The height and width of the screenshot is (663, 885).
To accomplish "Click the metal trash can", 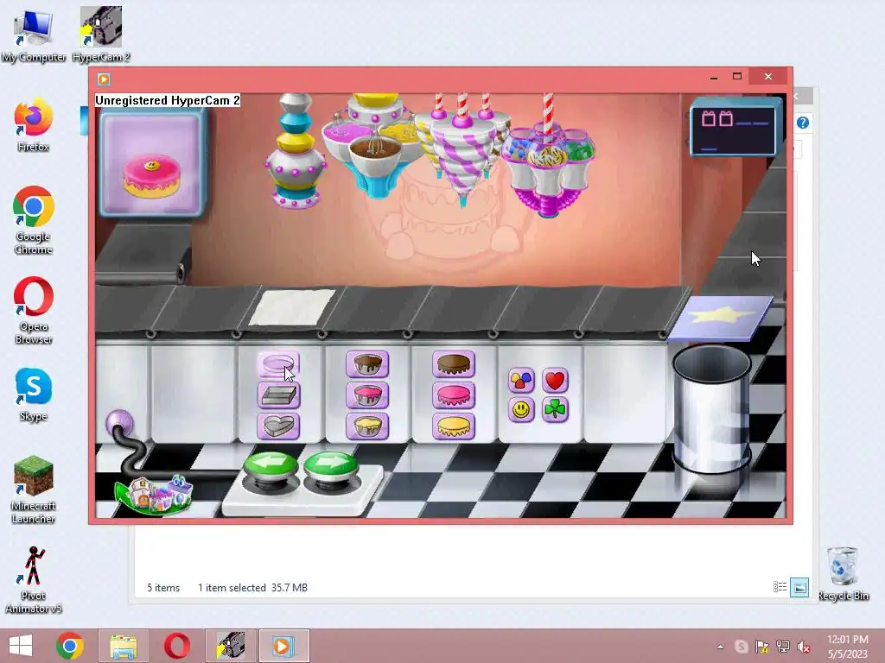I will (x=712, y=410).
